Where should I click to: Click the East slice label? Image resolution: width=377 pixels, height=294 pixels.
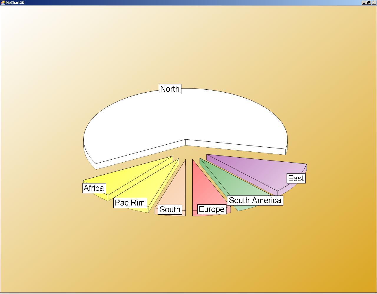tap(296, 178)
